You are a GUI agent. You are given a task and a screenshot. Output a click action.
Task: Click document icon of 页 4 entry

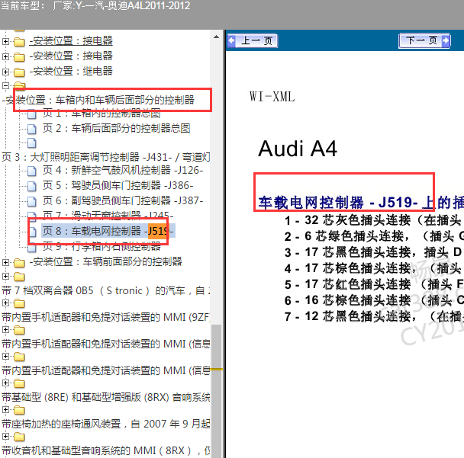click(x=31, y=171)
